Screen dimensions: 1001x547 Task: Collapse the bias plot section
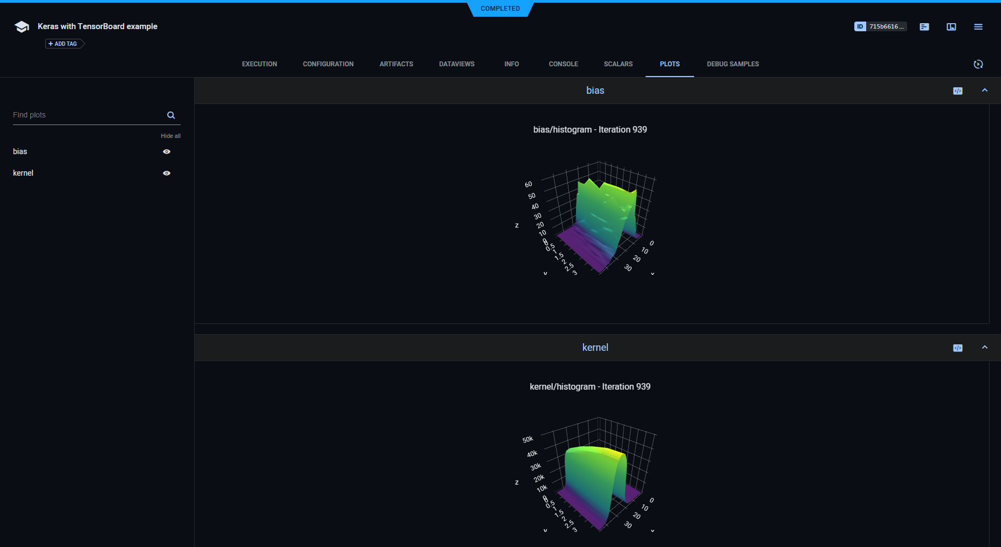coord(984,91)
